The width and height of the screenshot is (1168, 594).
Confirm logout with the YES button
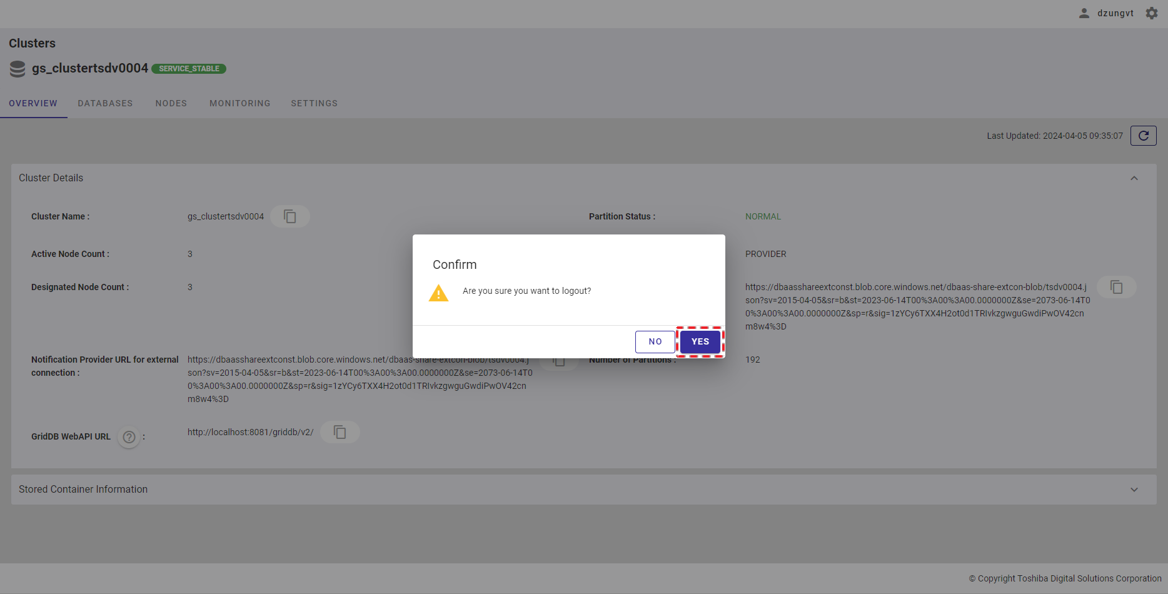[700, 342]
